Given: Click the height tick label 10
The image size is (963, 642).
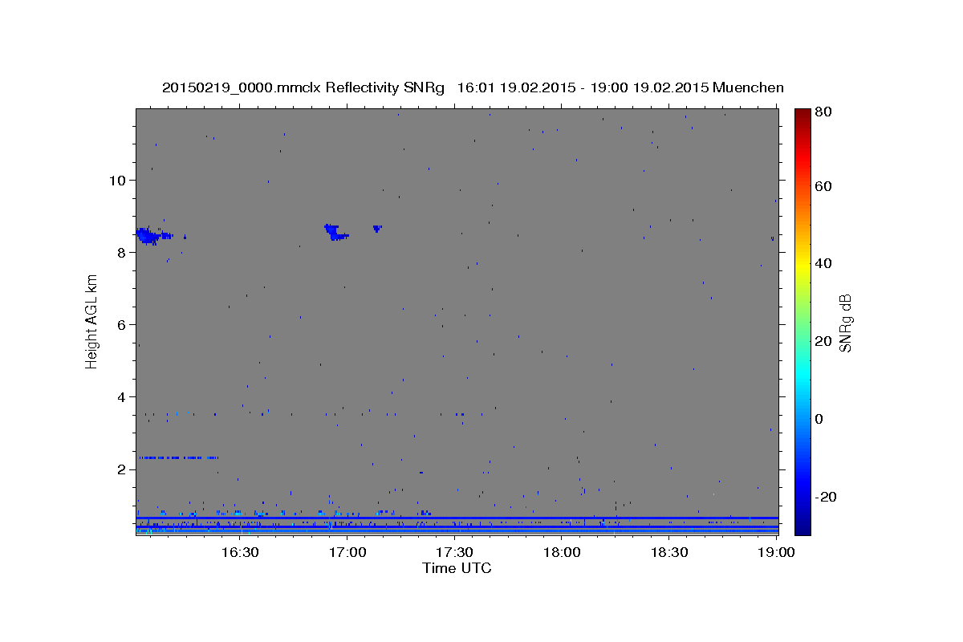Looking at the screenshot, I should click(119, 180).
